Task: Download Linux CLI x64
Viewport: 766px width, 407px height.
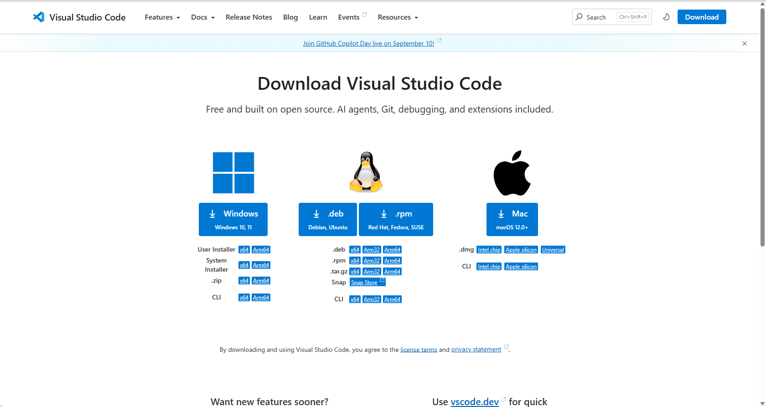Action: [x=355, y=299]
